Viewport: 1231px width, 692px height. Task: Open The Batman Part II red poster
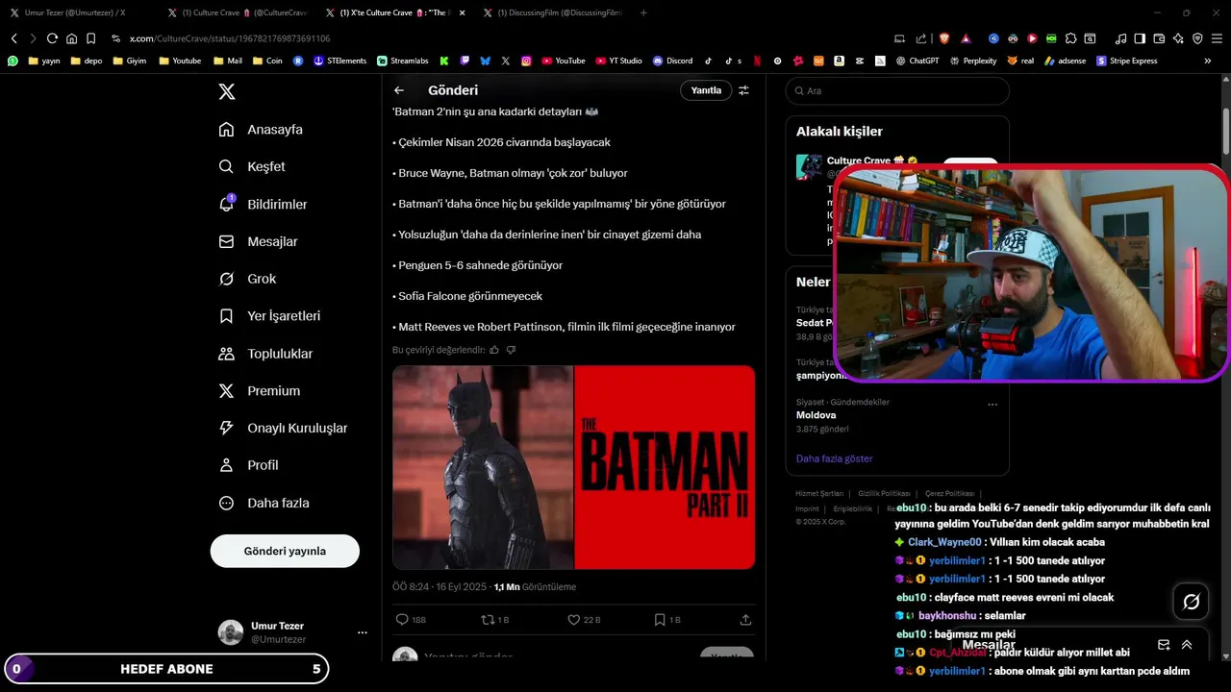[x=665, y=467]
